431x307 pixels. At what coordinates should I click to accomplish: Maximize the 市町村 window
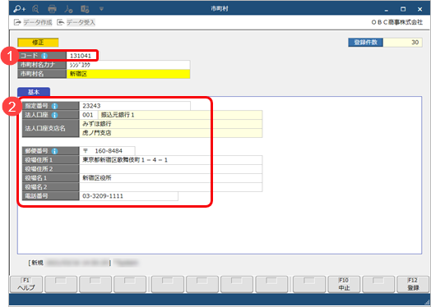(x=403, y=9)
